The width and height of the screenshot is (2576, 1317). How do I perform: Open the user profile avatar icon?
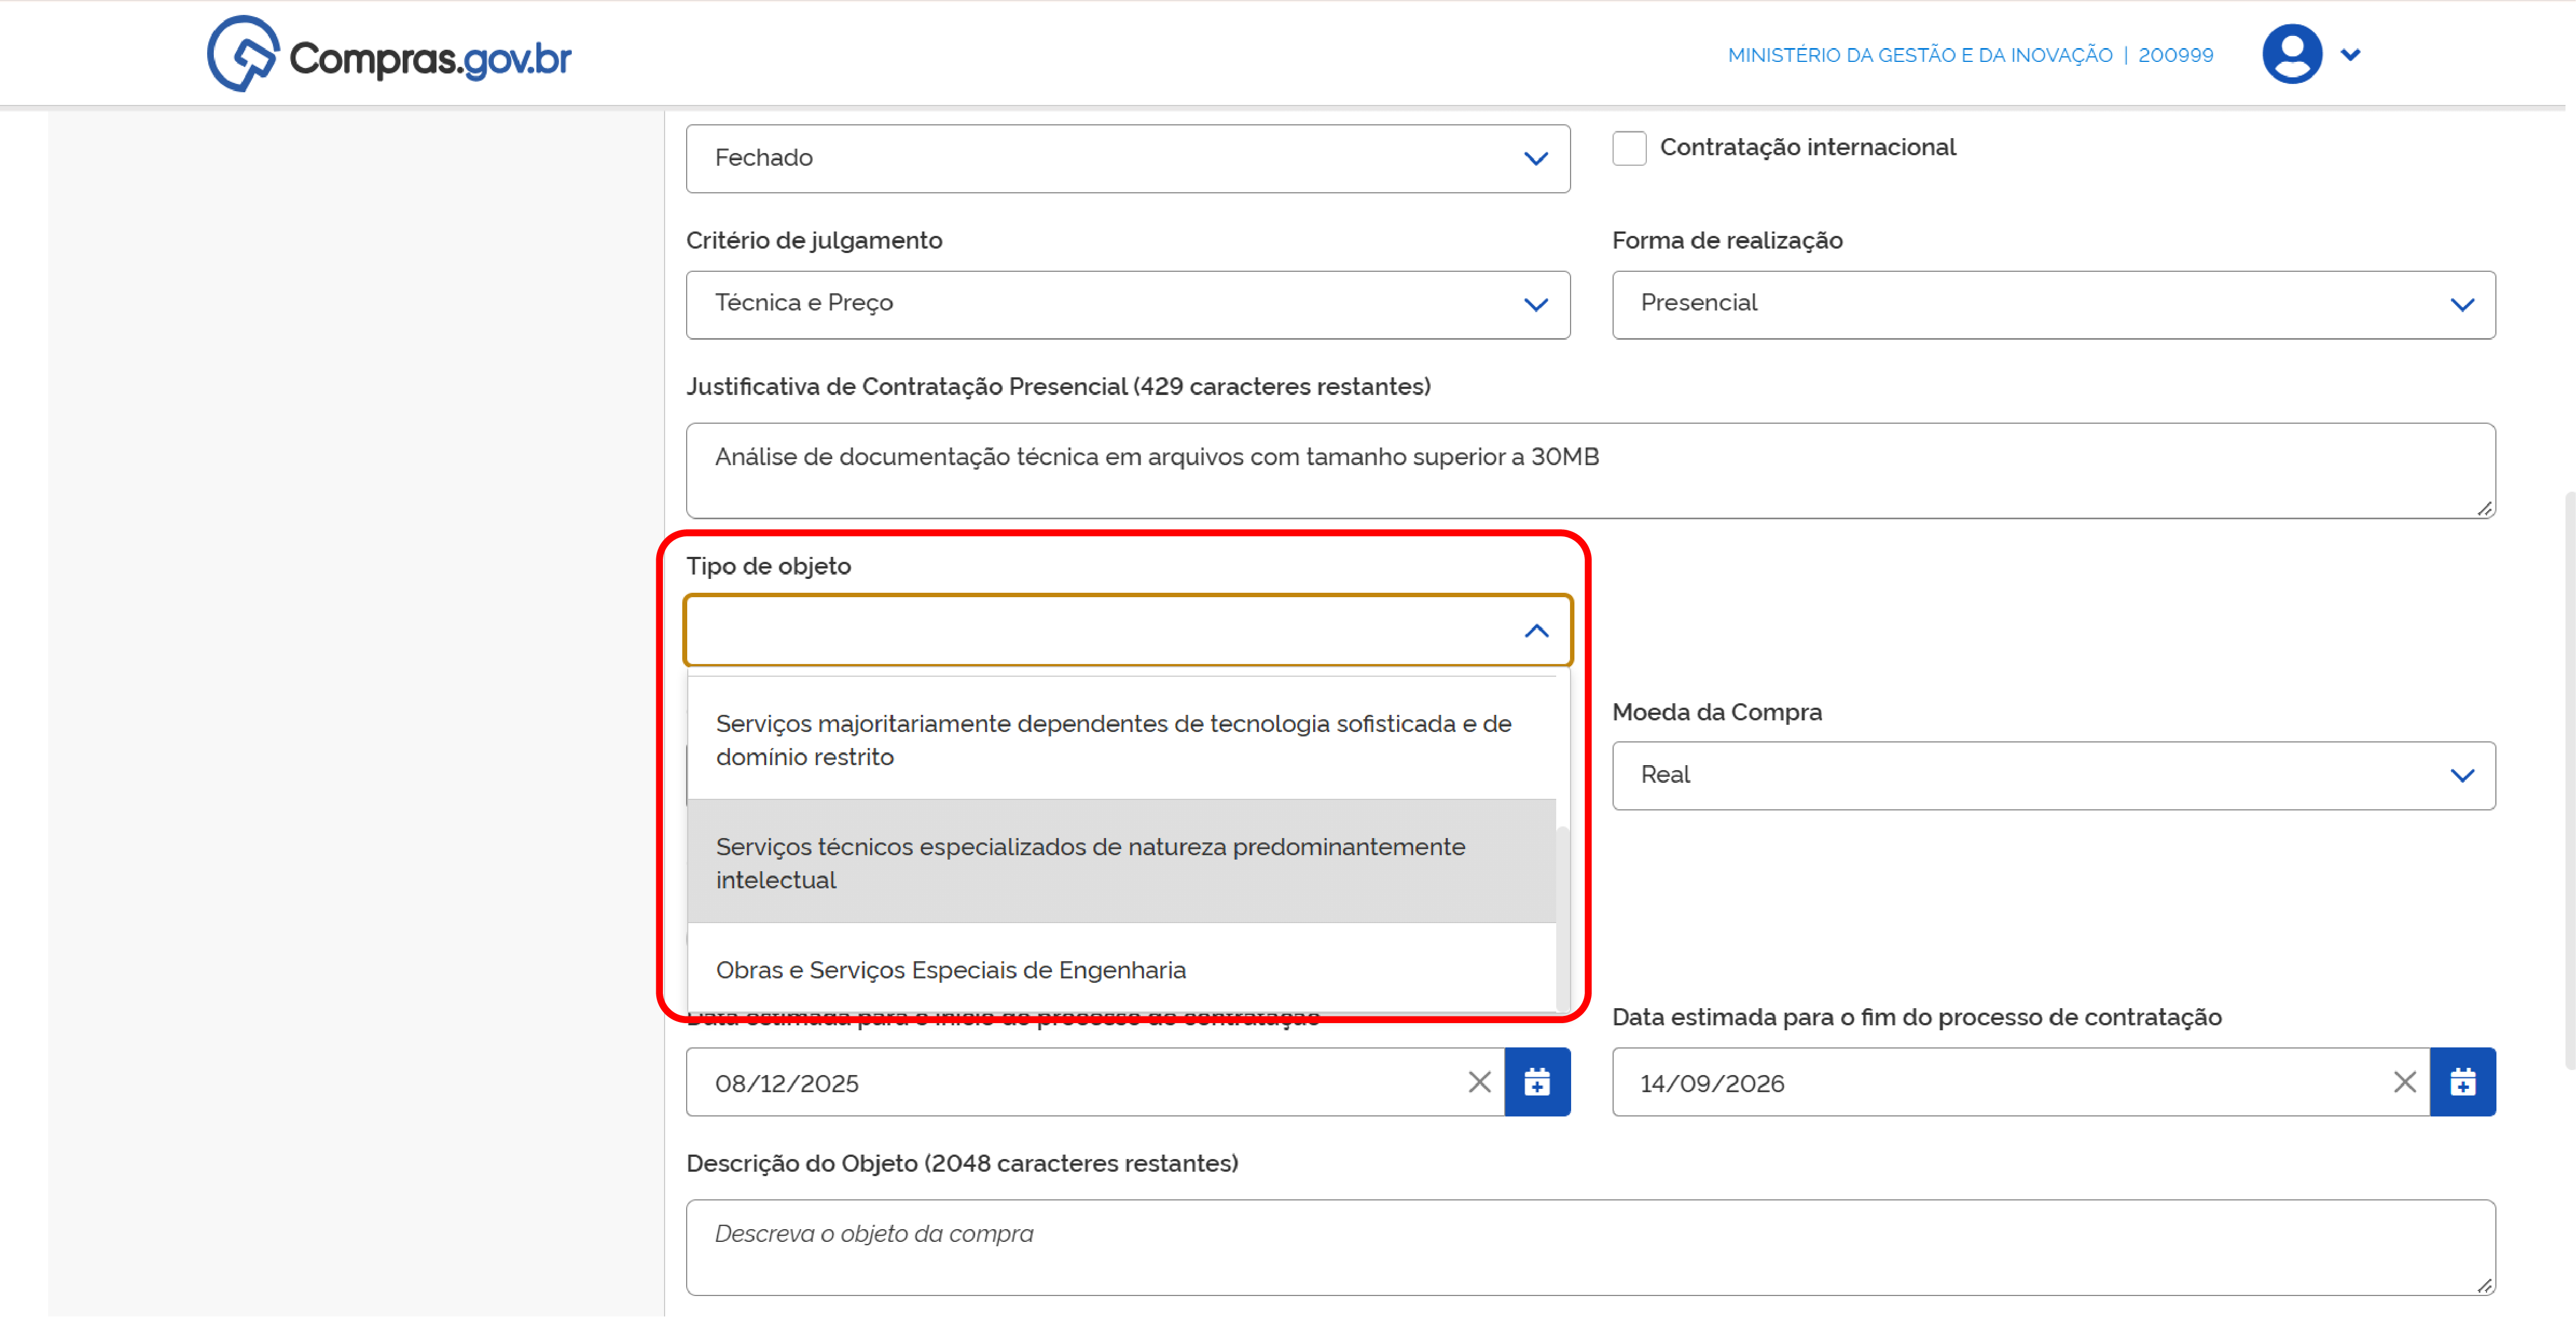pos(2292,54)
